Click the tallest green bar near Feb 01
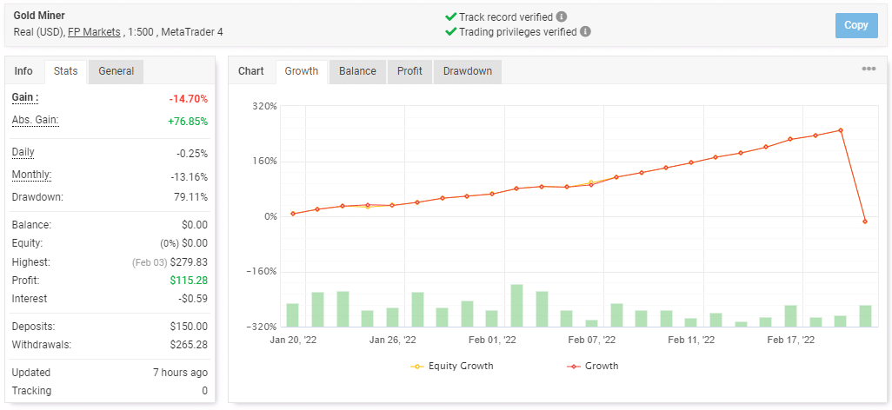Viewport: 892px width, 410px height. point(516,306)
